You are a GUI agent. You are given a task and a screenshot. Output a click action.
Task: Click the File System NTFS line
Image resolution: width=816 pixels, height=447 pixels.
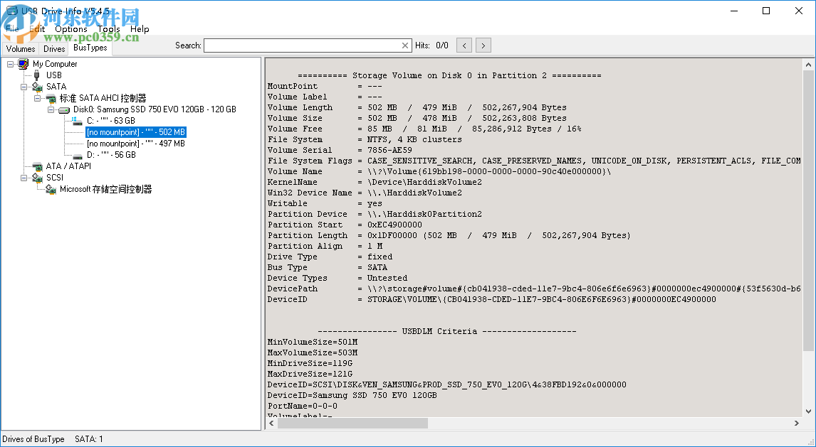click(365, 140)
